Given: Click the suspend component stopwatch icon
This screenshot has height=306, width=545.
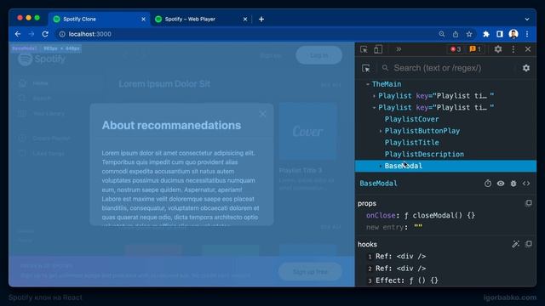Looking at the screenshot, I should [488, 184].
